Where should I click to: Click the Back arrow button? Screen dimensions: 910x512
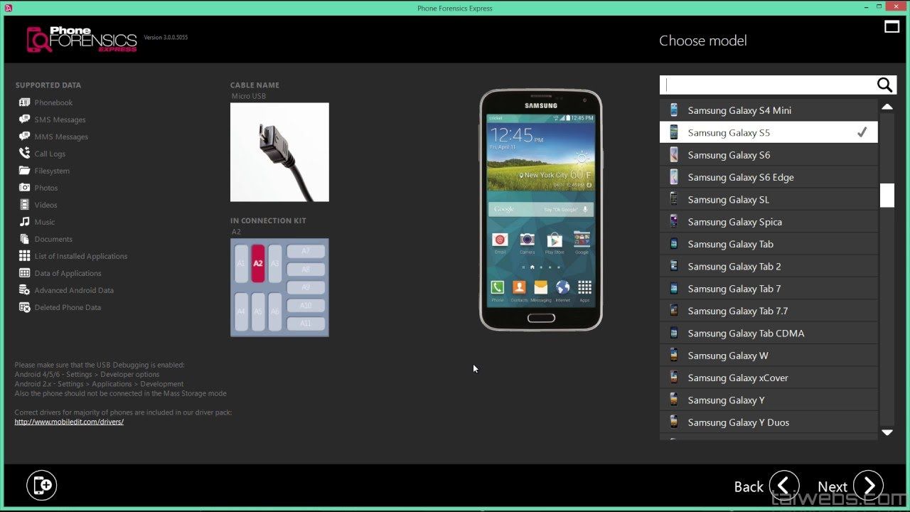[783, 486]
